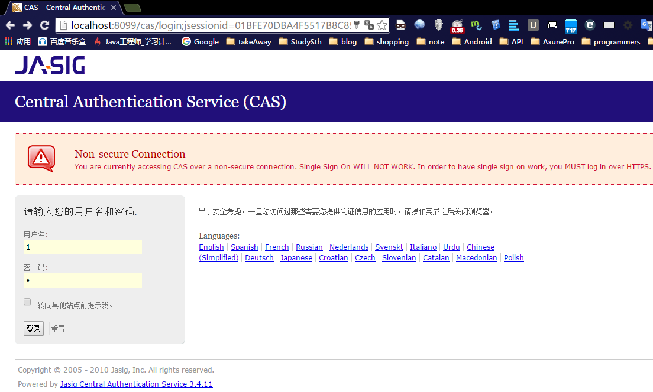The width and height of the screenshot is (653, 392).
Task: Expand the AxurePro bookmark folder
Action: click(x=552, y=41)
